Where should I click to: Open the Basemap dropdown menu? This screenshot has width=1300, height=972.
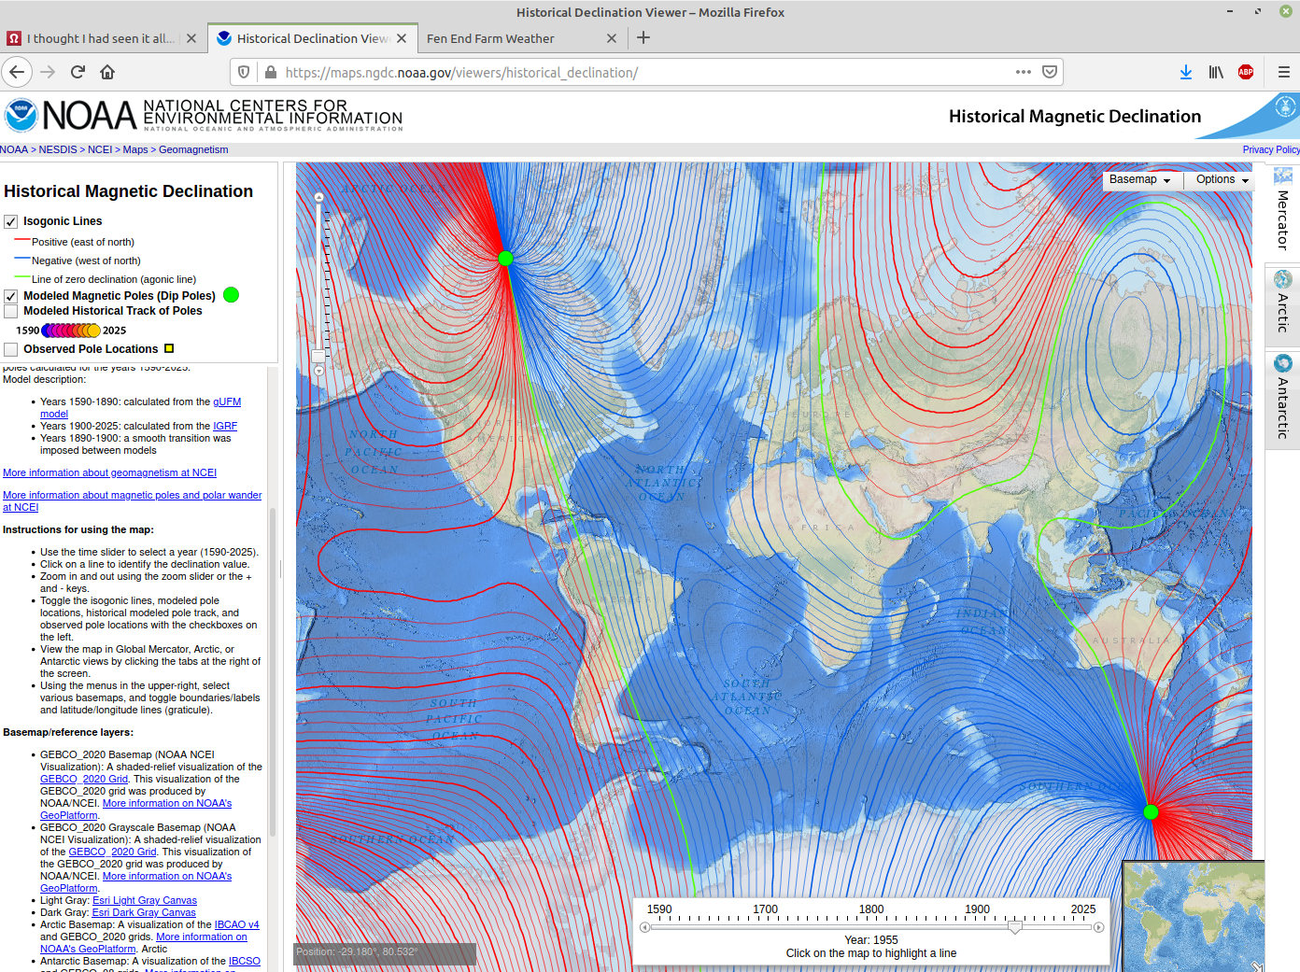click(x=1139, y=179)
